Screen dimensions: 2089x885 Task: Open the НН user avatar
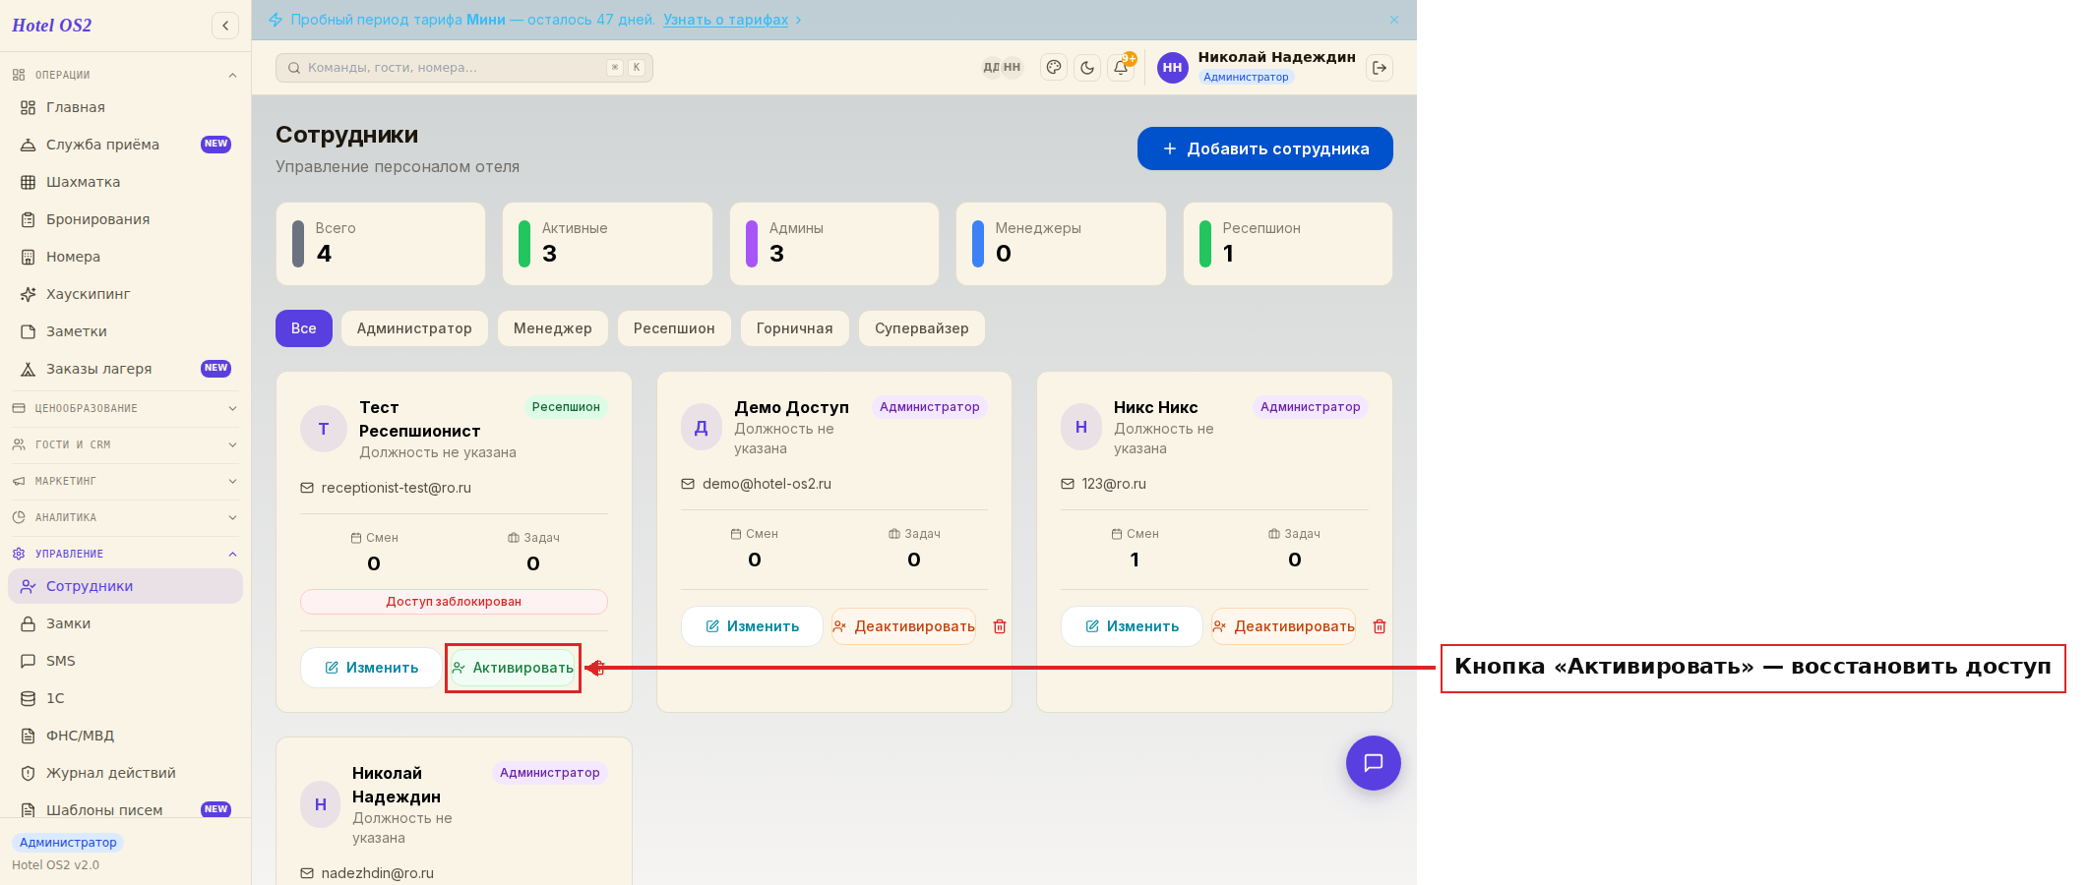tap(1173, 68)
